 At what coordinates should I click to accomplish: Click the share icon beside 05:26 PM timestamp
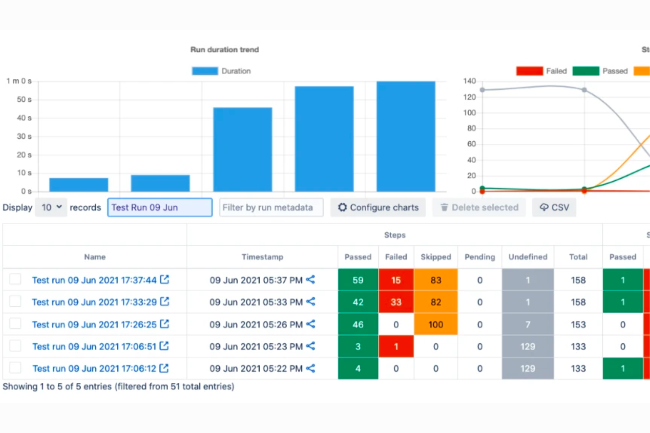coord(311,324)
